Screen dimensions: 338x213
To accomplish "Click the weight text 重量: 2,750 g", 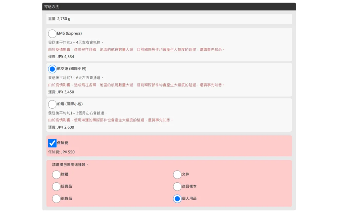I will coord(59,19).
